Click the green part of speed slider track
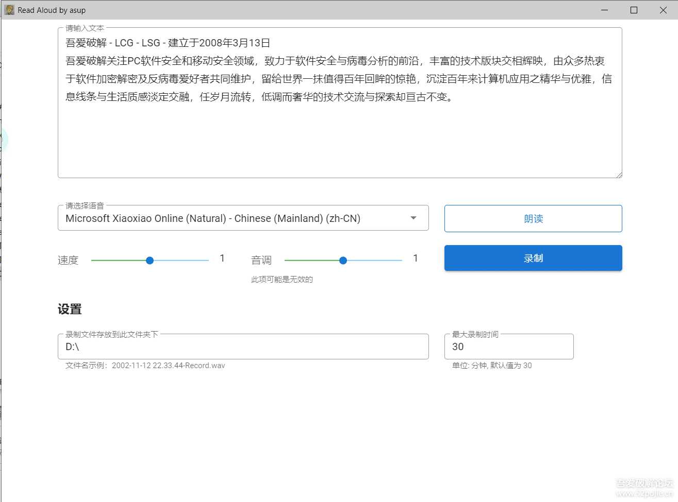This screenshot has width=678, height=502. pyautogui.click(x=119, y=261)
